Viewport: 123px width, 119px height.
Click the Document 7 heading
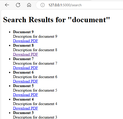23,59
